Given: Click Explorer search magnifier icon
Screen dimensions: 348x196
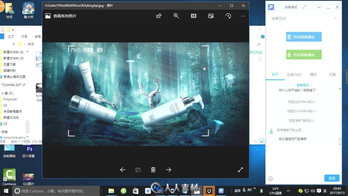Looking at the screenshot, I should coord(259,44).
